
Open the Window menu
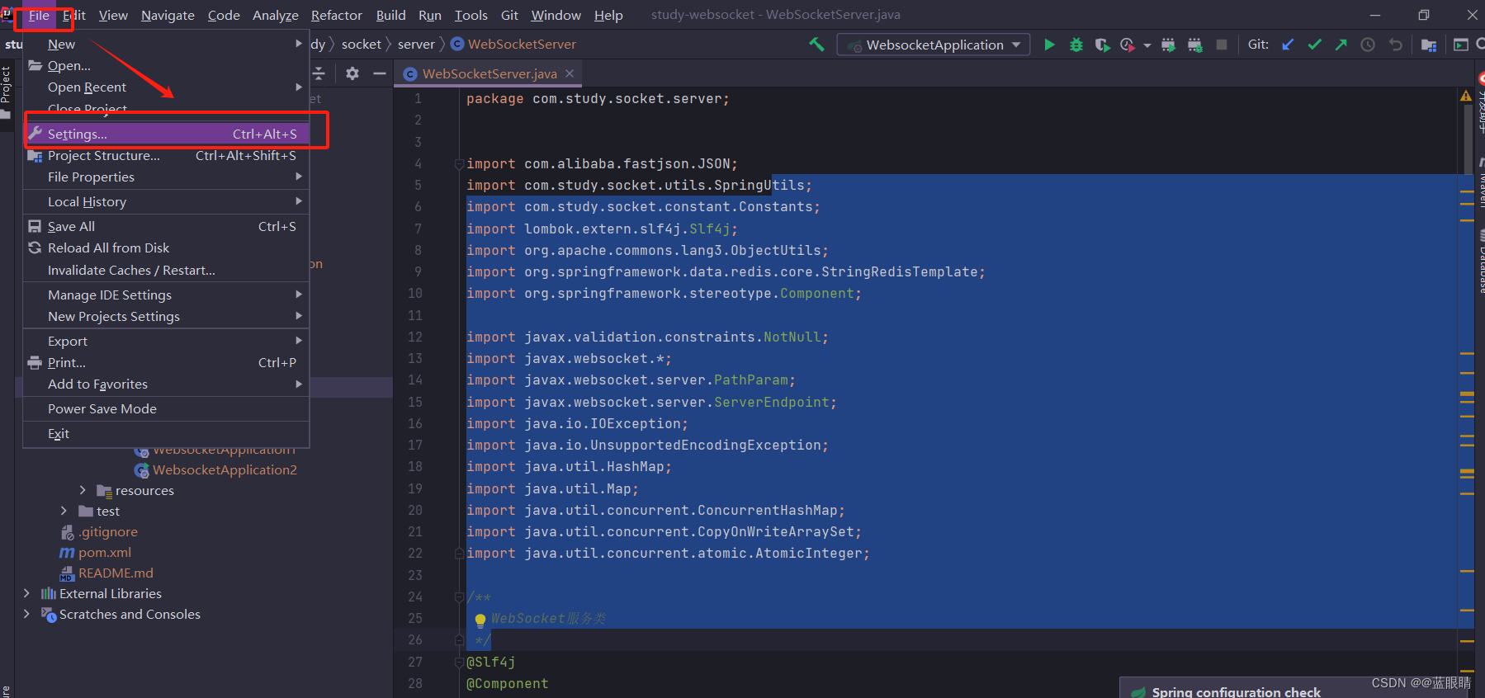click(x=556, y=15)
